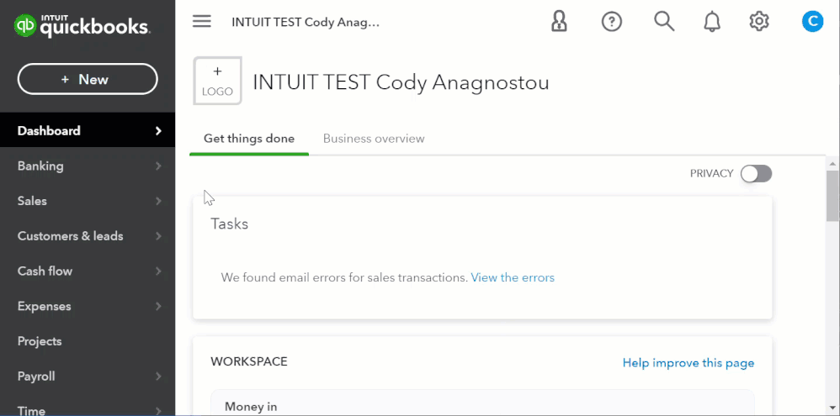The width and height of the screenshot is (840, 416).
Task: Click the New button
Action: tap(88, 80)
